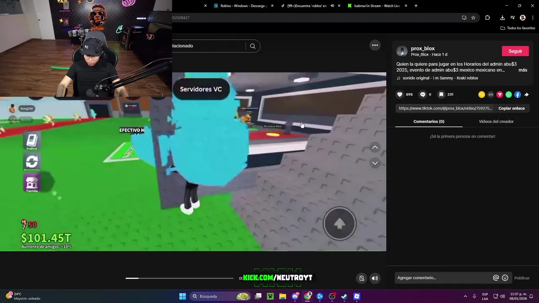Go to next video with down chevron
Viewport: 539px width, 303px height.
[x=375, y=163]
